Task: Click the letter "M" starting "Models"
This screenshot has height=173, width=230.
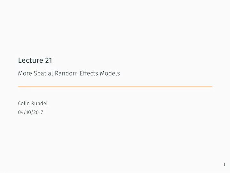Action: [x=102, y=73]
